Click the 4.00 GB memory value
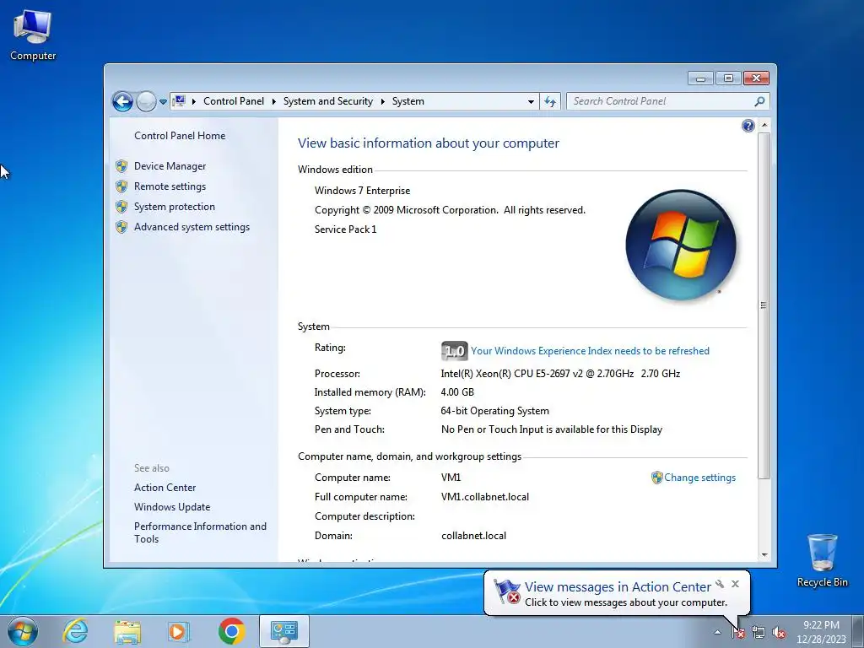Screen dimensions: 864x648 (x=457, y=392)
